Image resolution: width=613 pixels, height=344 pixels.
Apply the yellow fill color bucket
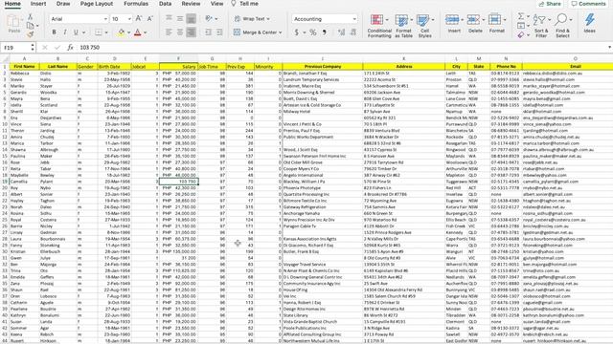click(122, 32)
